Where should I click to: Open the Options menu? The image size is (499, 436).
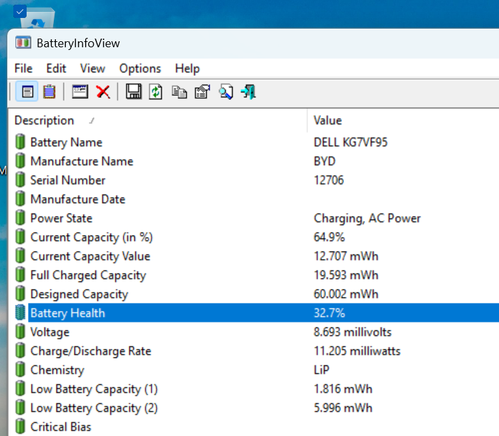point(140,69)
